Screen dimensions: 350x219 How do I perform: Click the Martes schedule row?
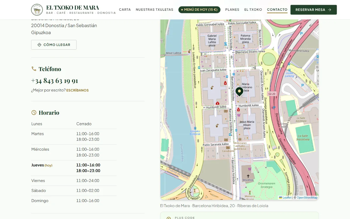pos(74,137)
